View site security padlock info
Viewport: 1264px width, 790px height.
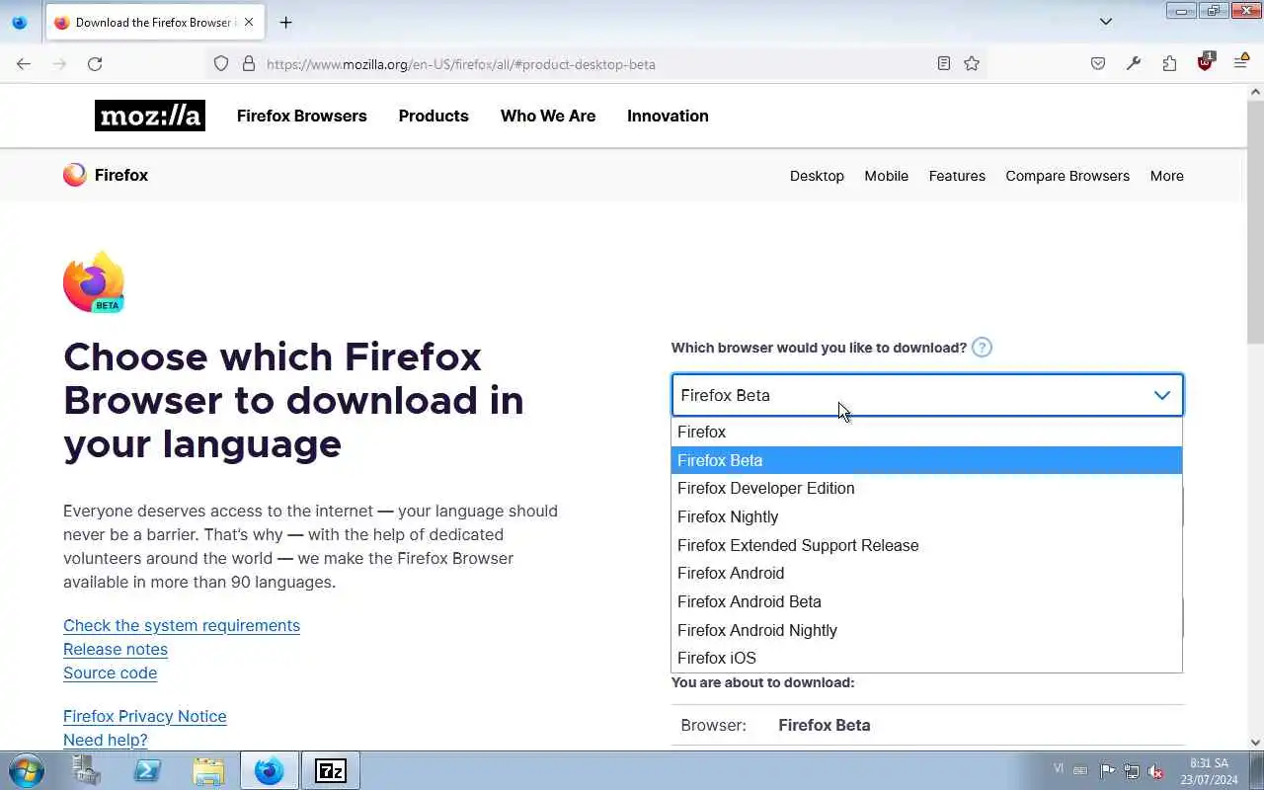tap(249, 63)
